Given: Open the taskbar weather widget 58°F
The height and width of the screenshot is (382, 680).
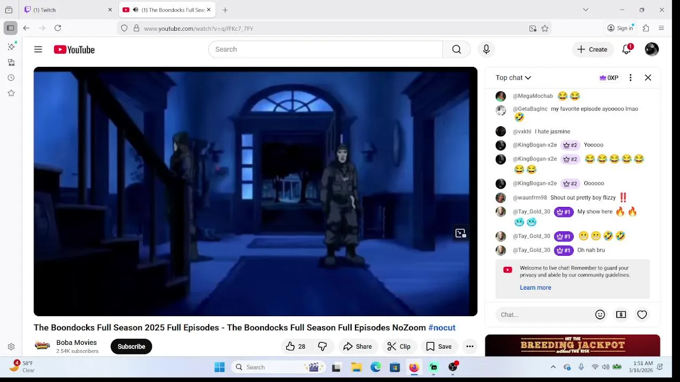Looking at the screenshot, I should click(22, 367).
